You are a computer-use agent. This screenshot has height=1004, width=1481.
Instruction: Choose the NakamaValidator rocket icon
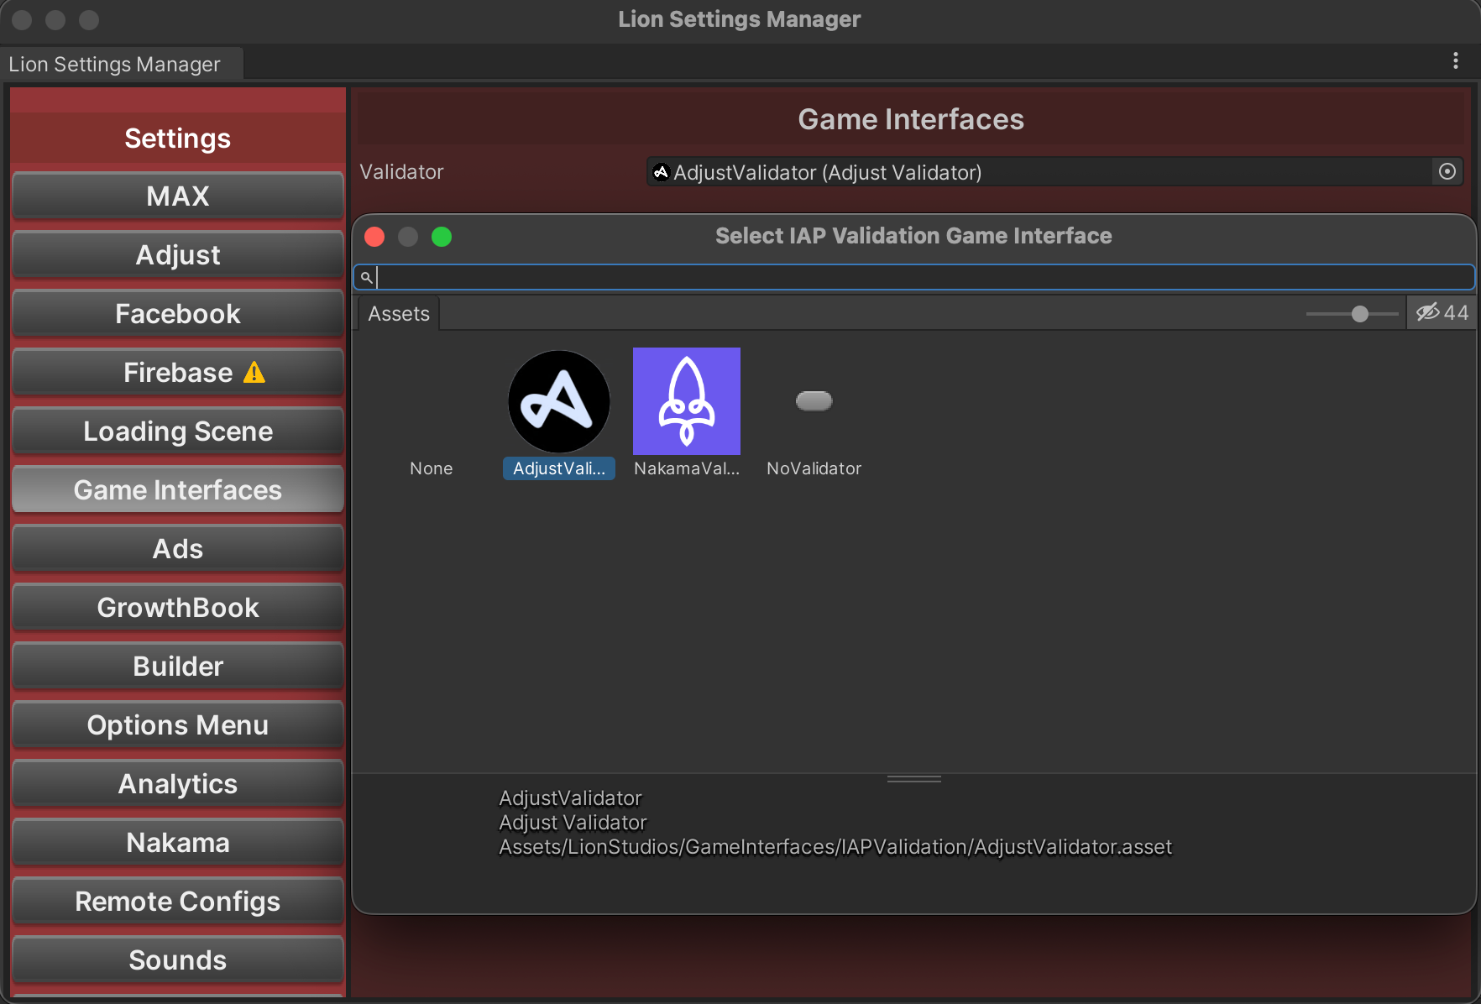[686, 401]
